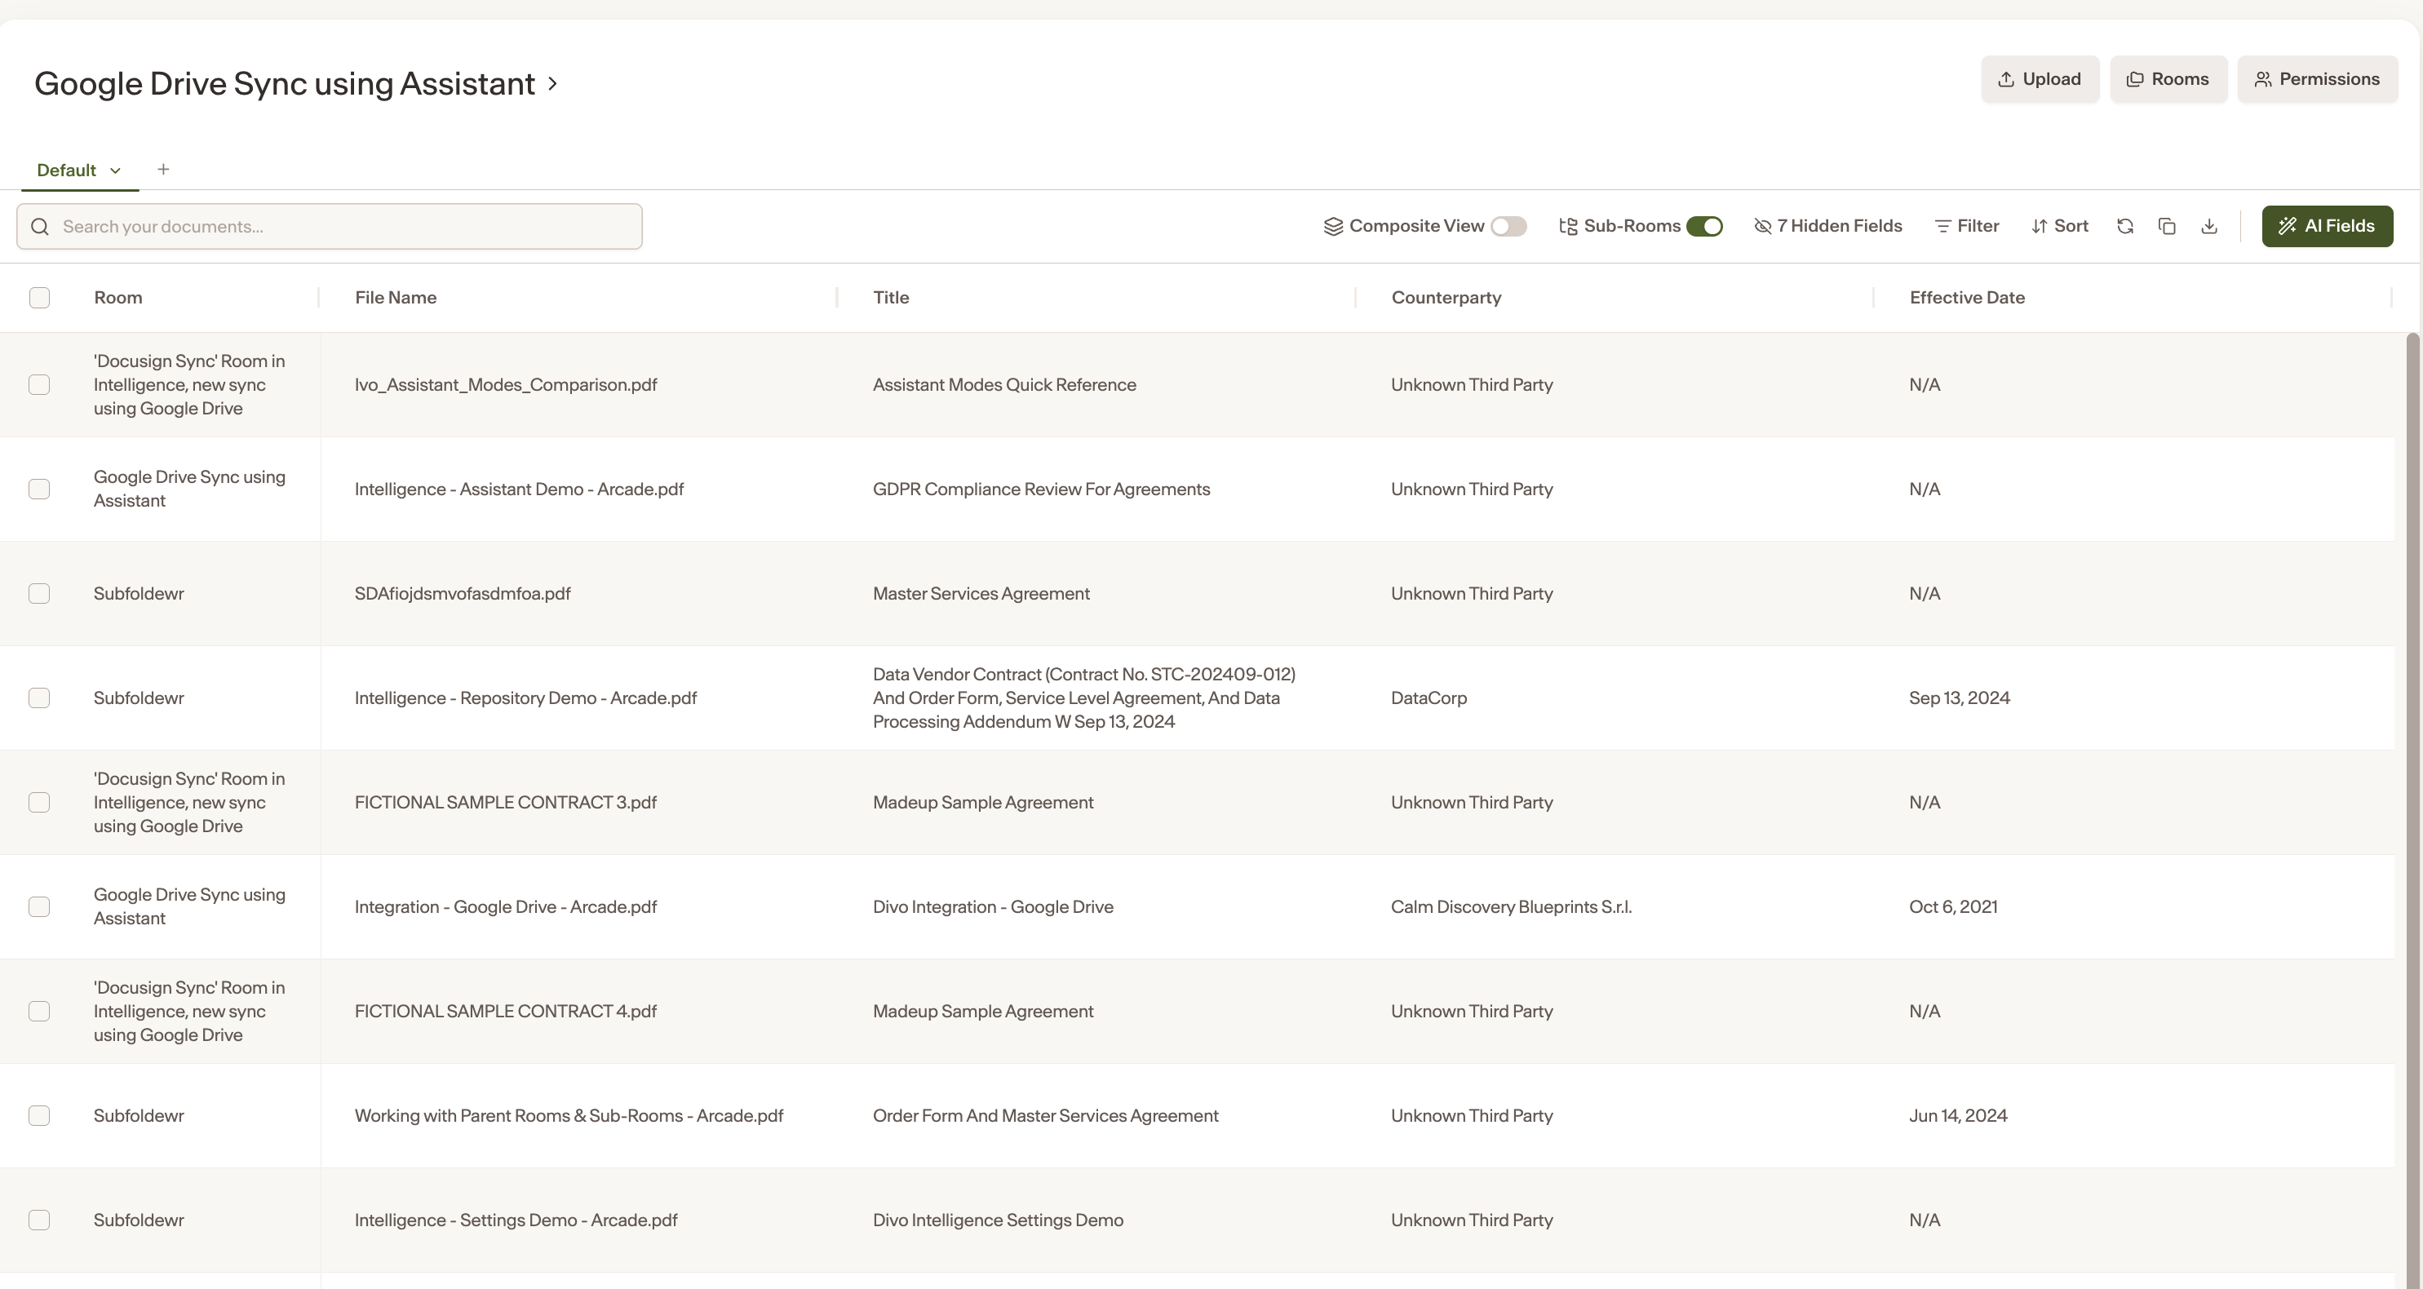Click the File Name column header

point(396,297)
